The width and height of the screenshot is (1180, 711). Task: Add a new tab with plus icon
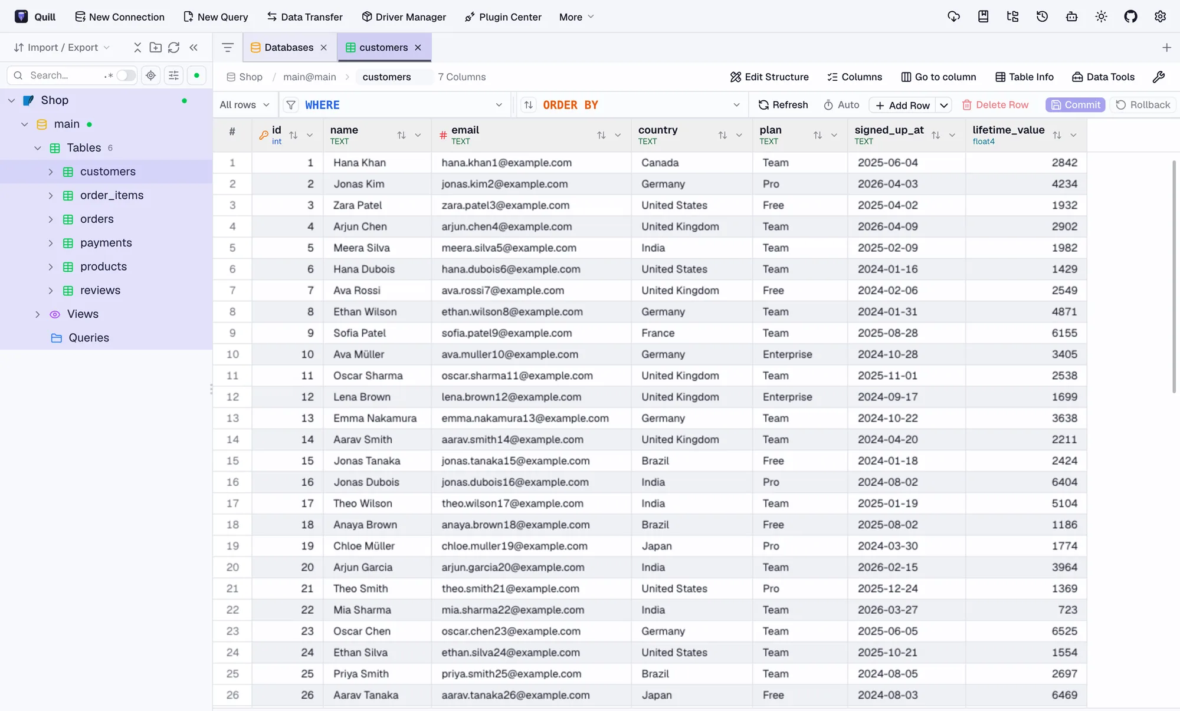(x=1166, y=47)
